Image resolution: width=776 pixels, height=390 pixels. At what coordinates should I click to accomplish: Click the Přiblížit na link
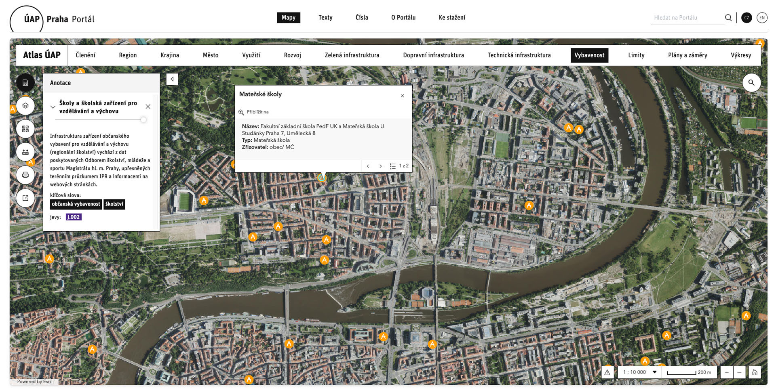pyautogui.click(x=257, y=112)
